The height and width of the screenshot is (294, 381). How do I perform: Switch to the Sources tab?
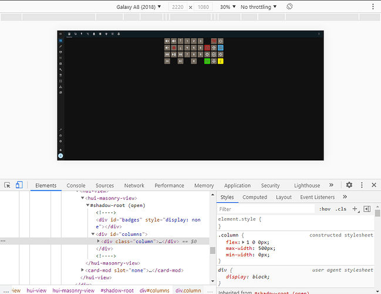click(104, 185)
